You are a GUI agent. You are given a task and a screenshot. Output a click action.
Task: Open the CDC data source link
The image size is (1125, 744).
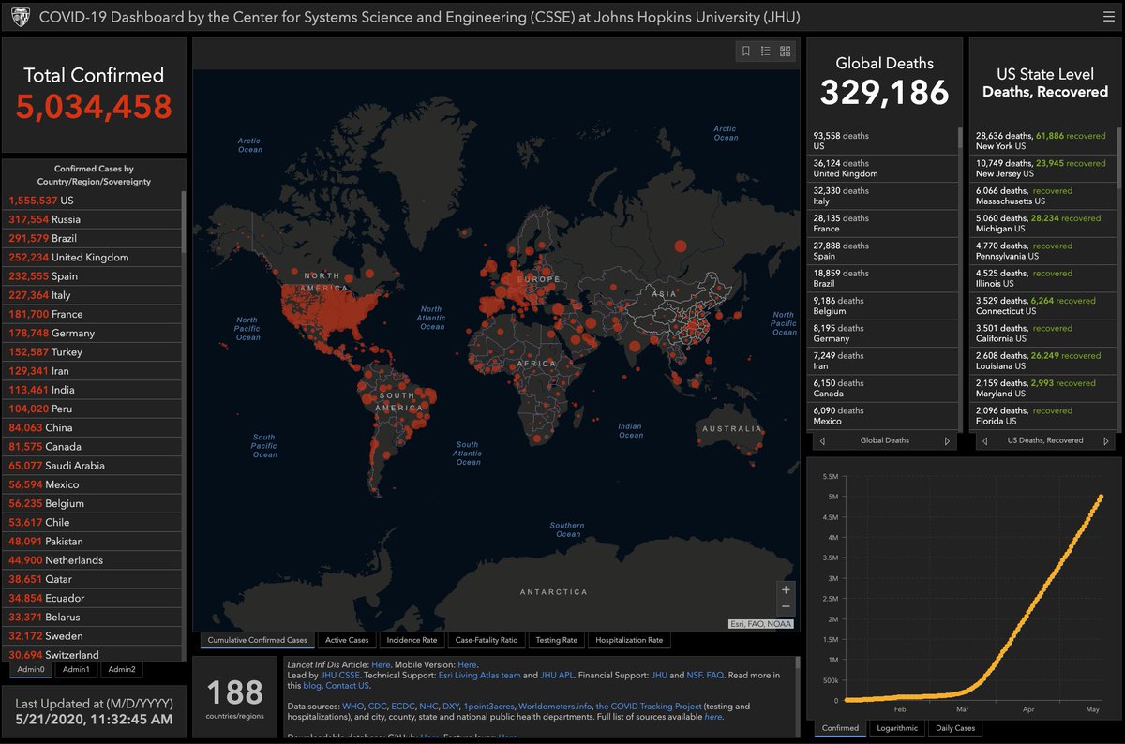[x=377, y=706]
